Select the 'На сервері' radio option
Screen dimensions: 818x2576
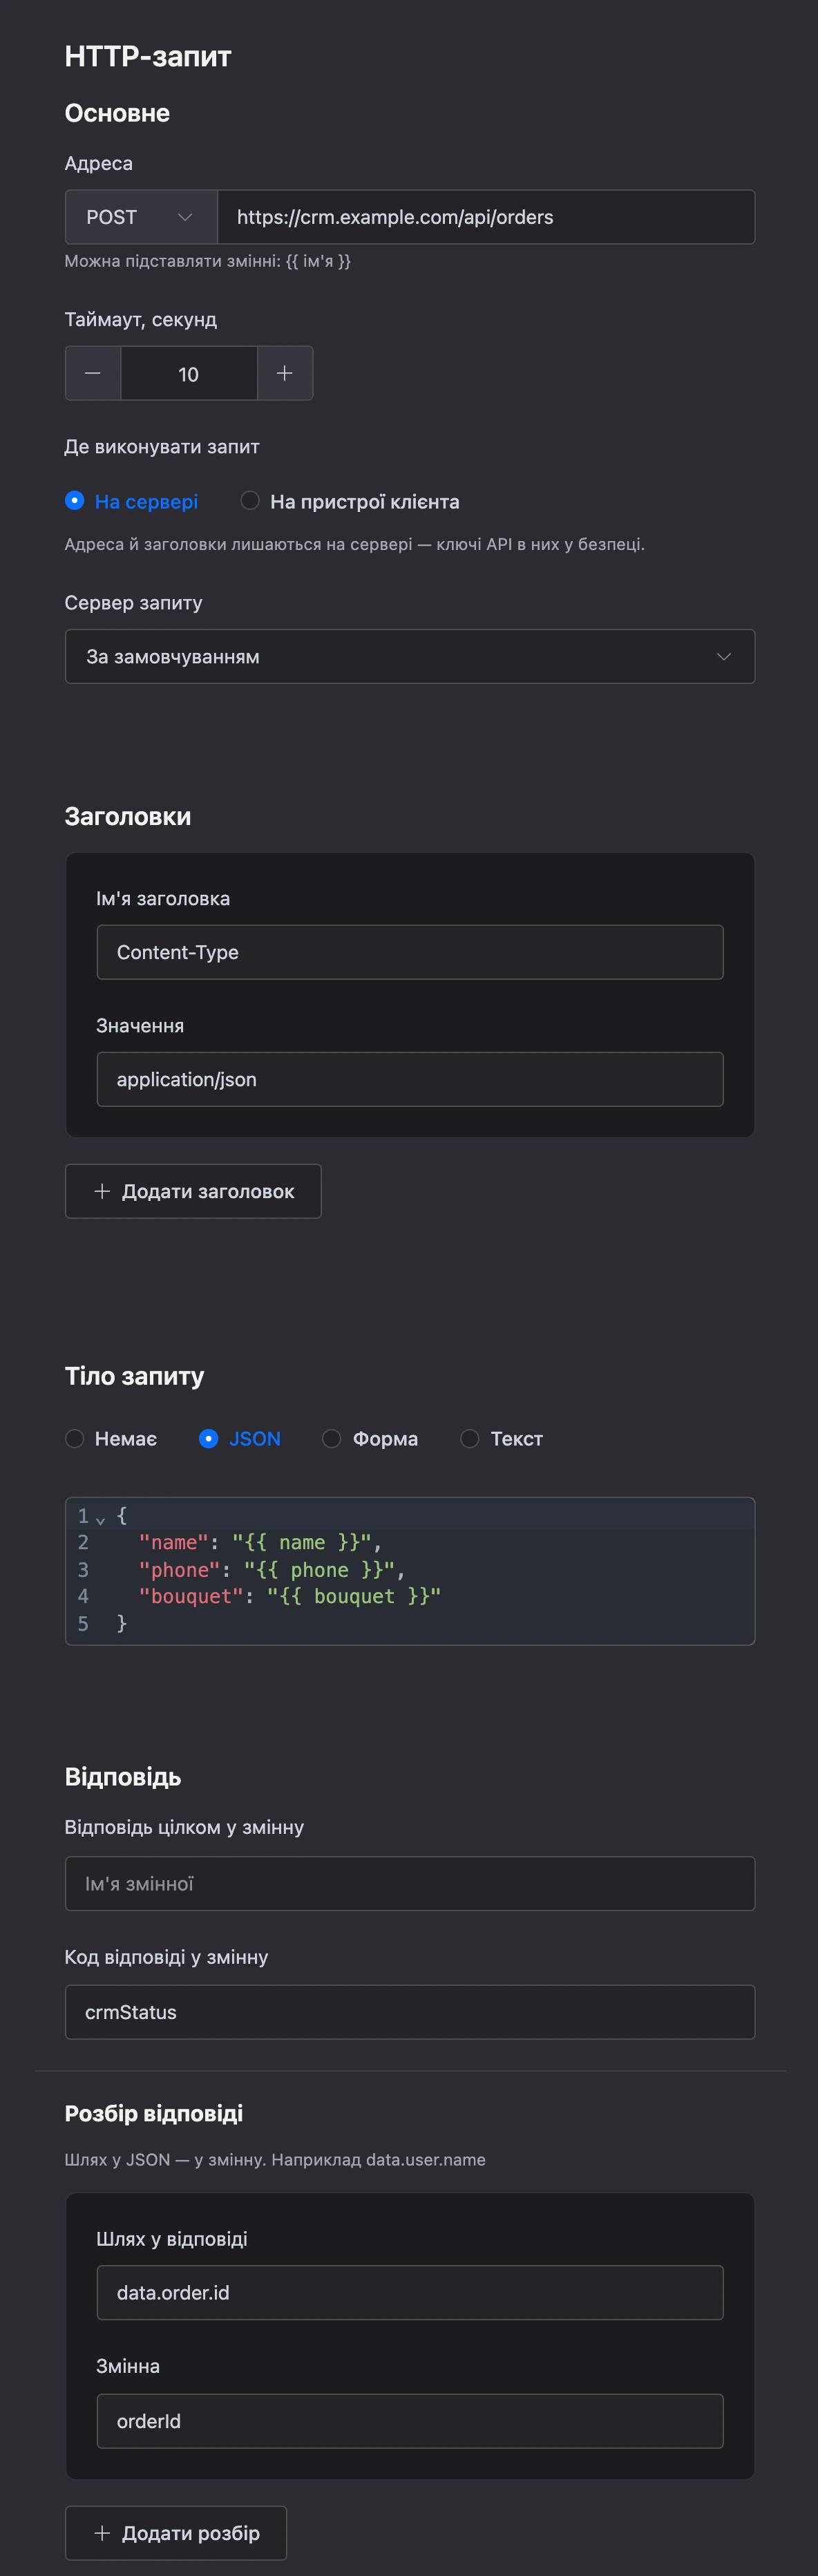tap(131, 501)
